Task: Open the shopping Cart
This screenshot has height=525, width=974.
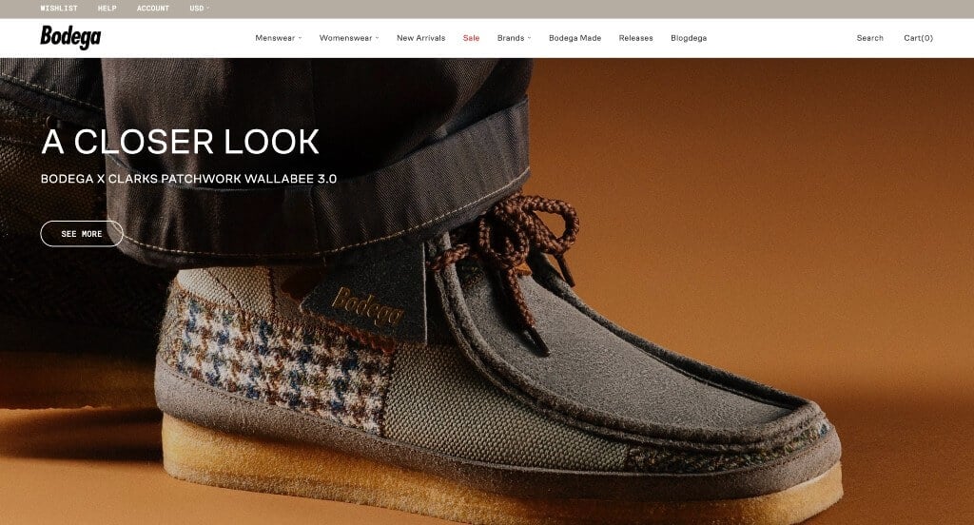Action: [918, 38]
